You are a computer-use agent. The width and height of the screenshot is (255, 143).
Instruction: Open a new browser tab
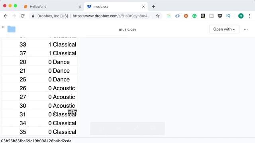tap(153, 7)
